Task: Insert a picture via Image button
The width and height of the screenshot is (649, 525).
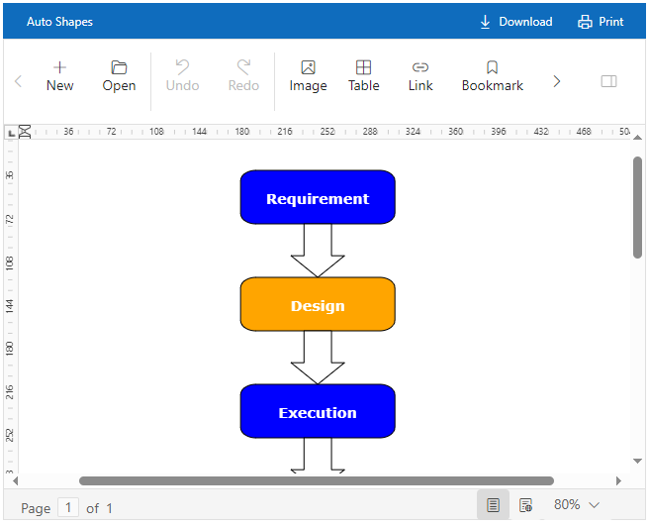Action: pyautogui.click(x=308, y=77)
